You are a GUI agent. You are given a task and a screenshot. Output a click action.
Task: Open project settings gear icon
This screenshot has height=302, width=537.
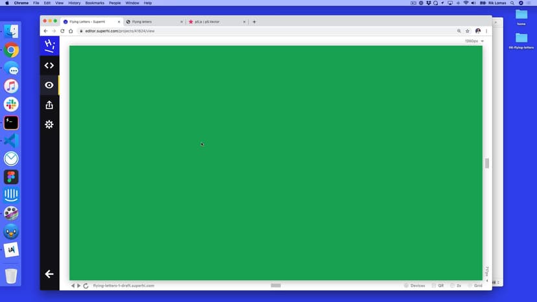pos(49,124)
